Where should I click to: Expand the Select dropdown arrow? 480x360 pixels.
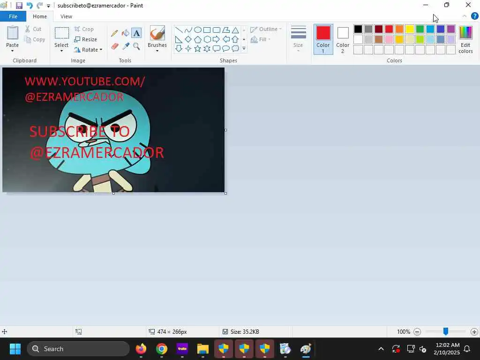click(x=61, y=51)
